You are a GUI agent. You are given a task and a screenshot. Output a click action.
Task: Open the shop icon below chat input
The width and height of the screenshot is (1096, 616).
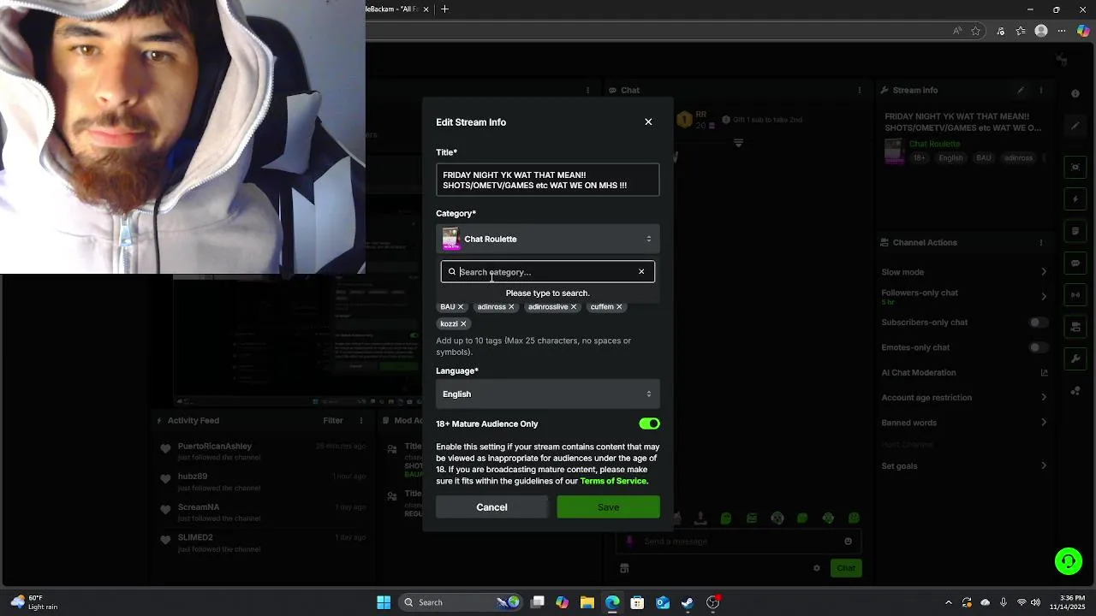(x=624, y=568)
